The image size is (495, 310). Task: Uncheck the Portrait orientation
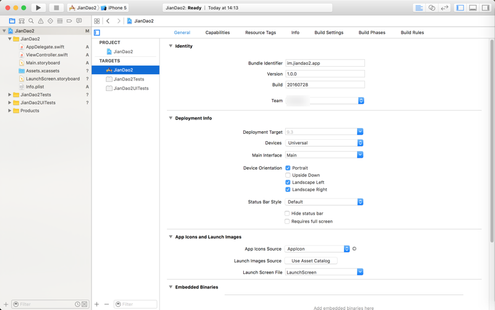click(288, 168)
